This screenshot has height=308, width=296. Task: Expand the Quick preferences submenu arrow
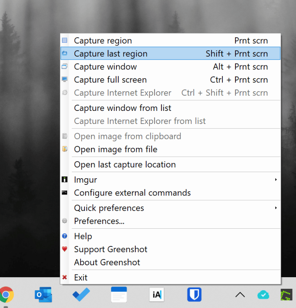(276, 208)
